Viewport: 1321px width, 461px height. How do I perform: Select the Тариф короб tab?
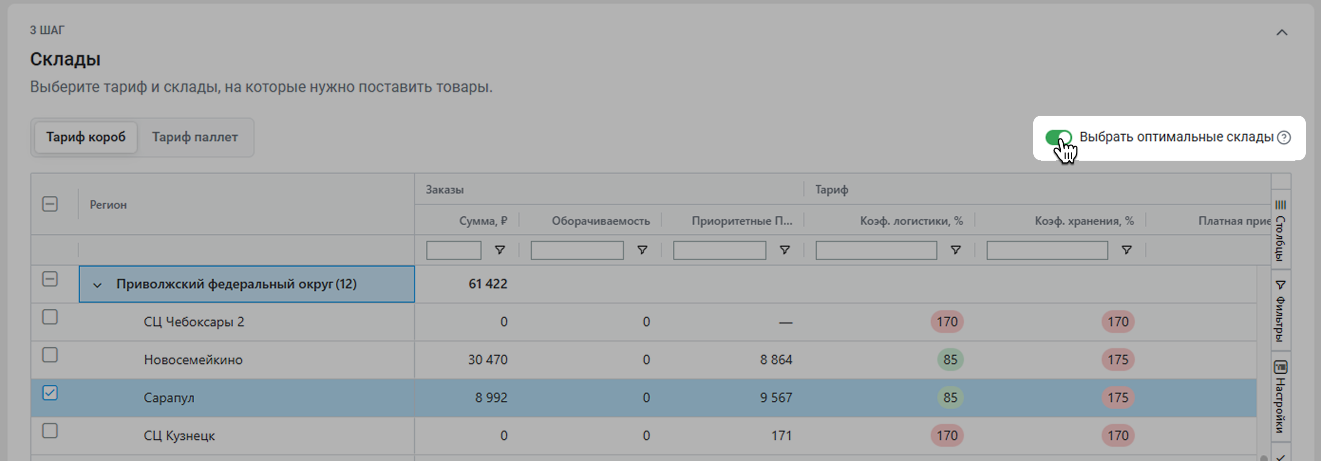(85, 137)
